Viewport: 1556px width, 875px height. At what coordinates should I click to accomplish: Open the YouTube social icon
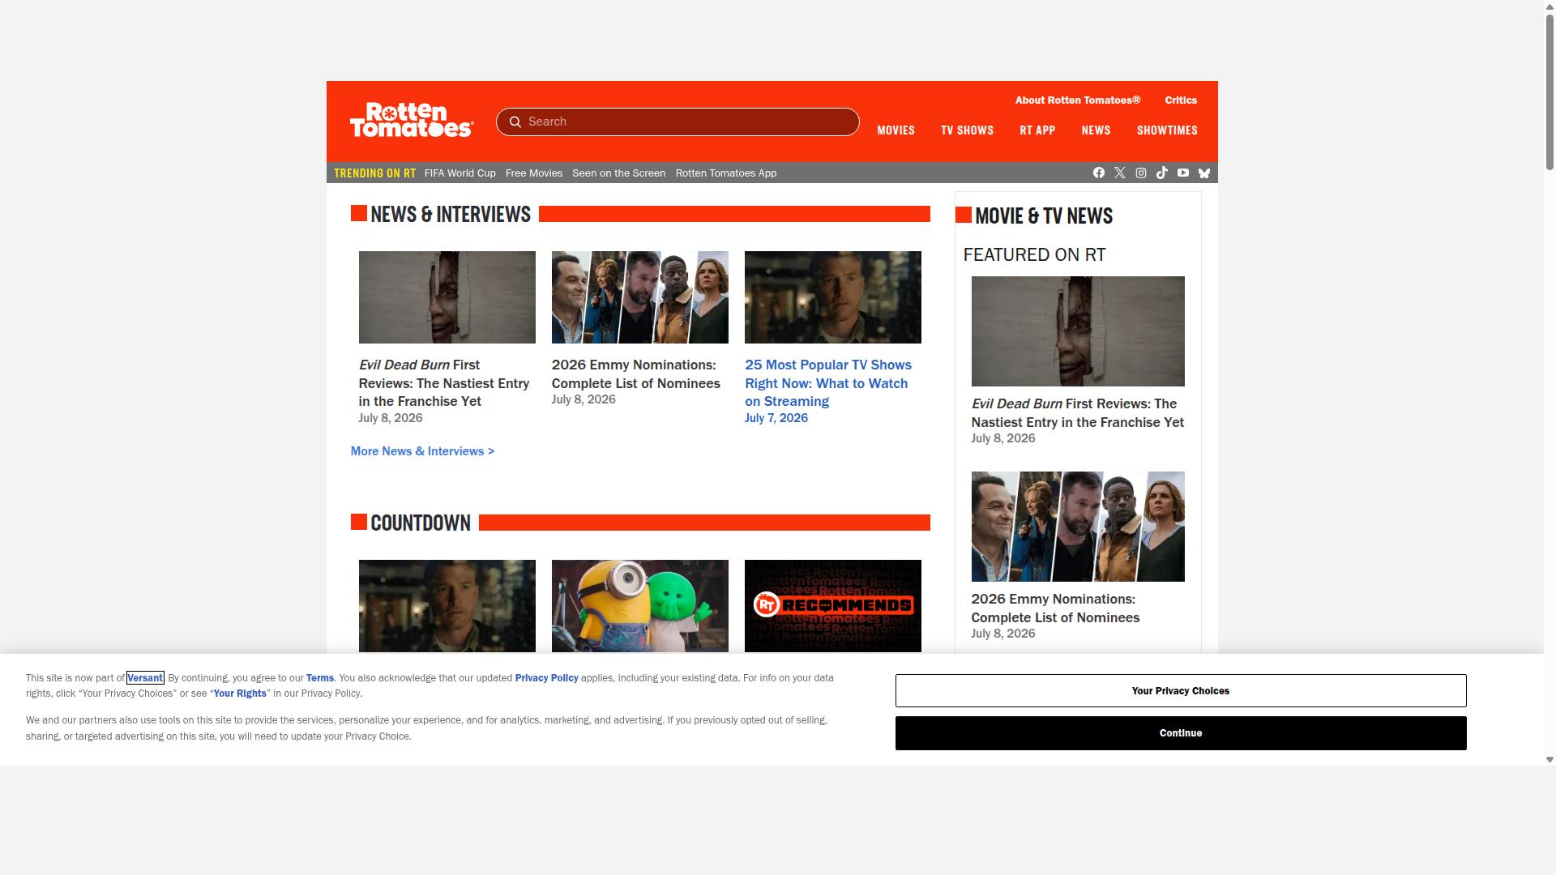click(1183, 173)
